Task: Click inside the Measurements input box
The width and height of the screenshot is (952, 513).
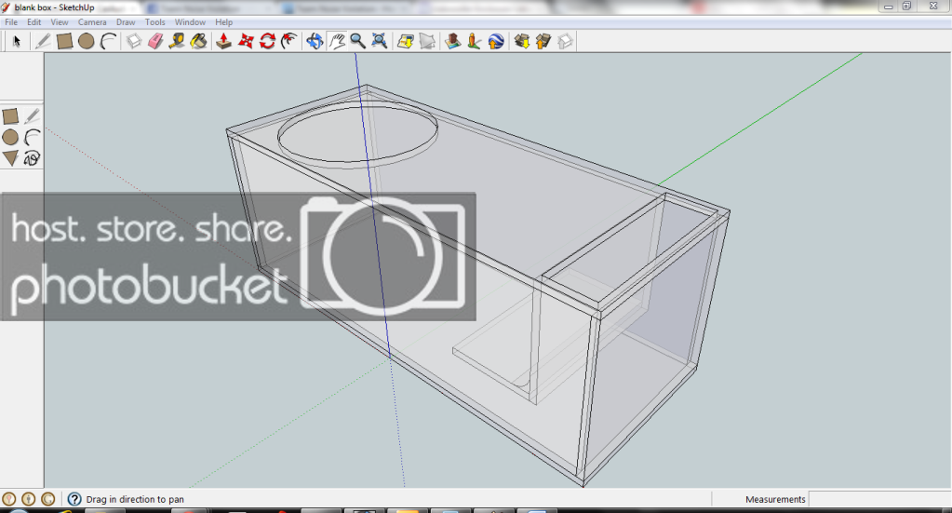Action: click(878, 499)
